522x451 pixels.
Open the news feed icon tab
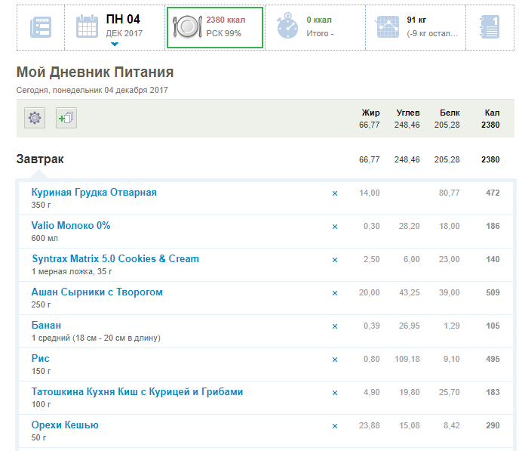click(x=41, y=28)
